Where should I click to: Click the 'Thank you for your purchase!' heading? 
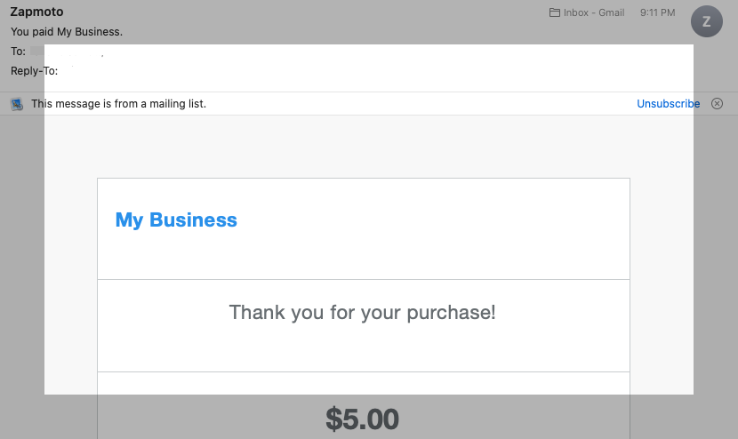click(362, 313)
